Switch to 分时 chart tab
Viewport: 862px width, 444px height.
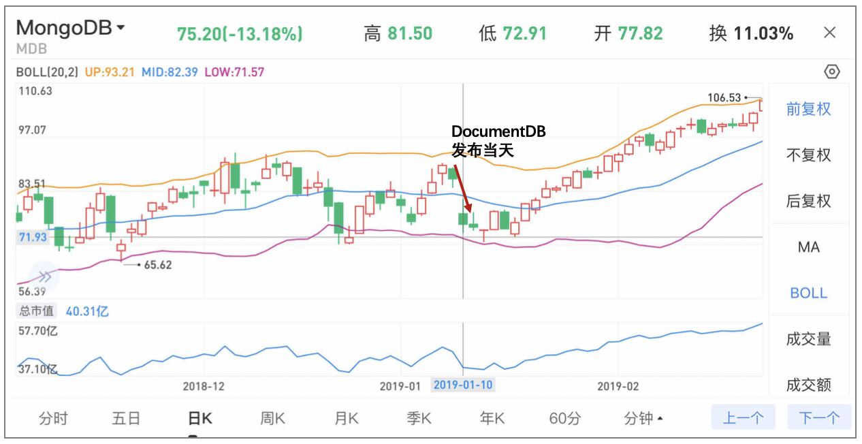pyautogui.click(x=53, y=418)
